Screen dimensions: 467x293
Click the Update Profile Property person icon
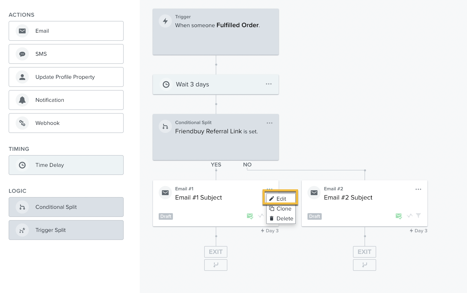click(22, 77)
